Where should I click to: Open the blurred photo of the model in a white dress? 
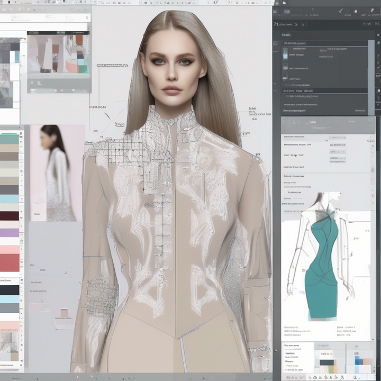[57, 173]
